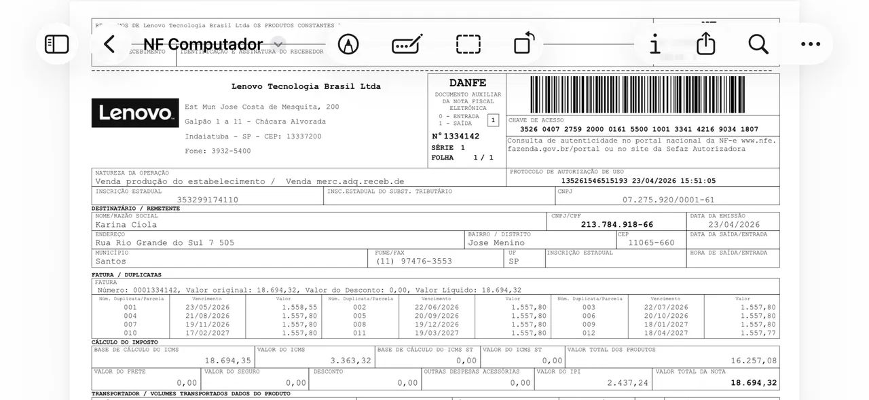Screen dimensions: 869x400
Task: Open the form fill signature tool
Action: [407, 44]
